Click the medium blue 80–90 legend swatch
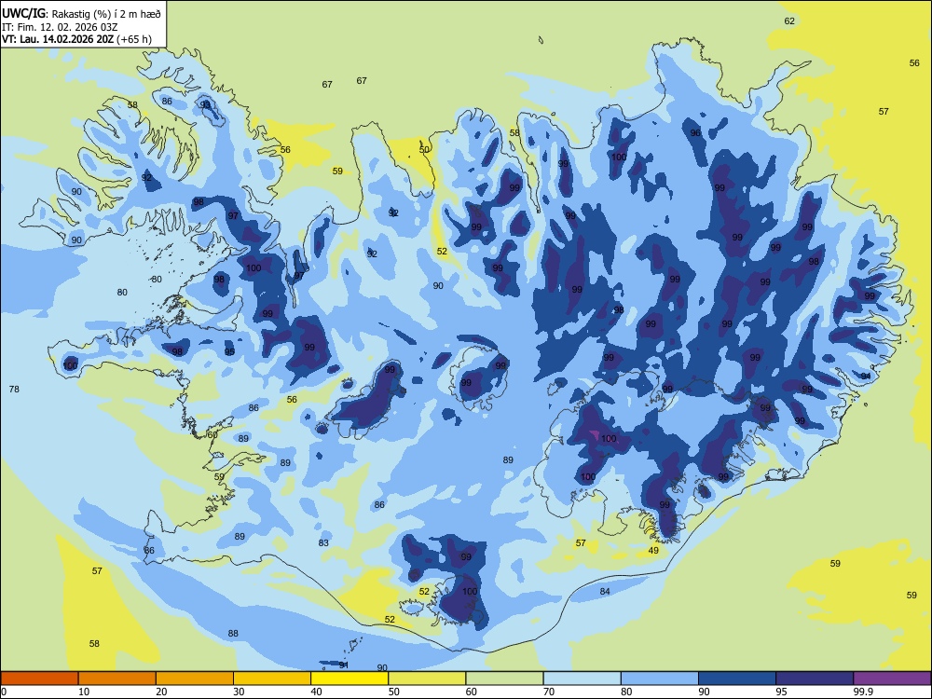 [660, 678]
